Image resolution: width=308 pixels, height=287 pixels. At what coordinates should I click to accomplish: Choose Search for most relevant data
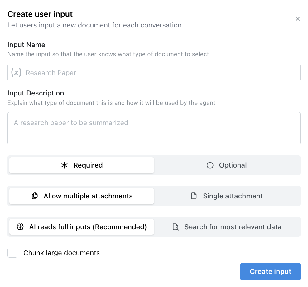tap(227, 227)
